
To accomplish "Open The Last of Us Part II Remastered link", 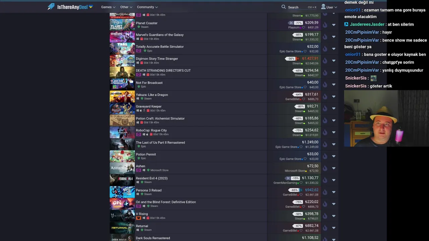I will pos(160,143).
